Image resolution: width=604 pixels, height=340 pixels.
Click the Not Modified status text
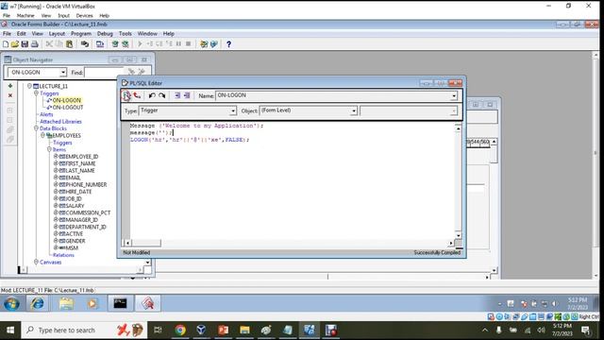pos(136,252)
